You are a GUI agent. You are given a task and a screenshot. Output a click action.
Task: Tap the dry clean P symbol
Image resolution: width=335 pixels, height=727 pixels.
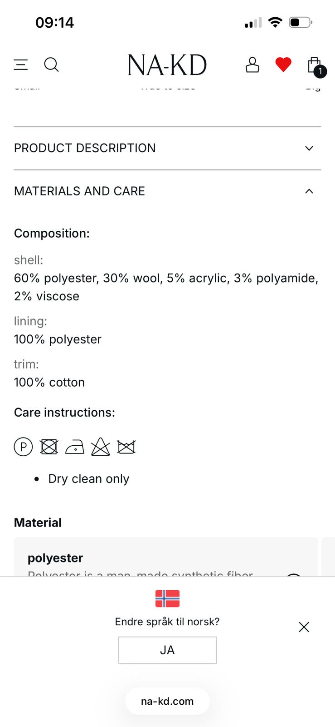coord(23,447)
